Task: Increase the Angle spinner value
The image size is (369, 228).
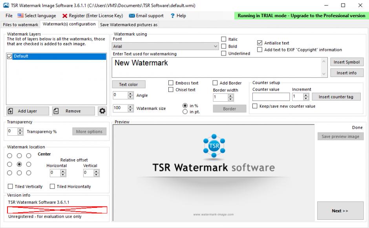Action: tap(130, 93)
